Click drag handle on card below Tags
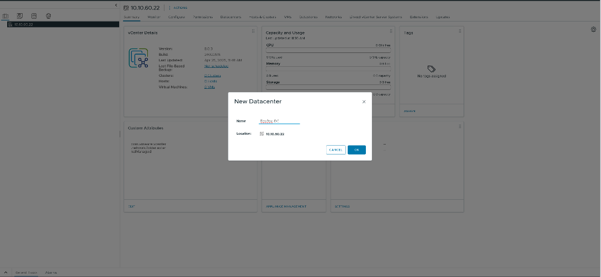Image resolution: width=601 pixels, height=277 pixels. (460, 126)
